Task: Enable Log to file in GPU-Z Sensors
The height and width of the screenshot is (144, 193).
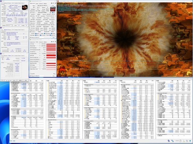Action: coord(30,74)
